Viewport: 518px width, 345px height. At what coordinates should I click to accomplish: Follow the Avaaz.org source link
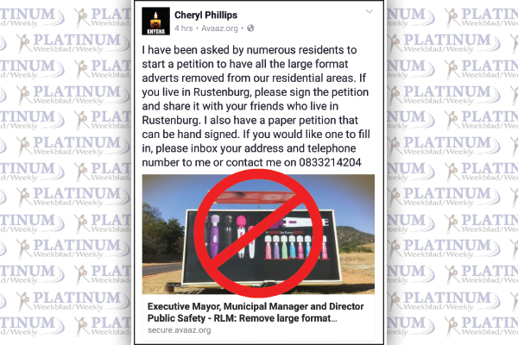coord(219,28)
